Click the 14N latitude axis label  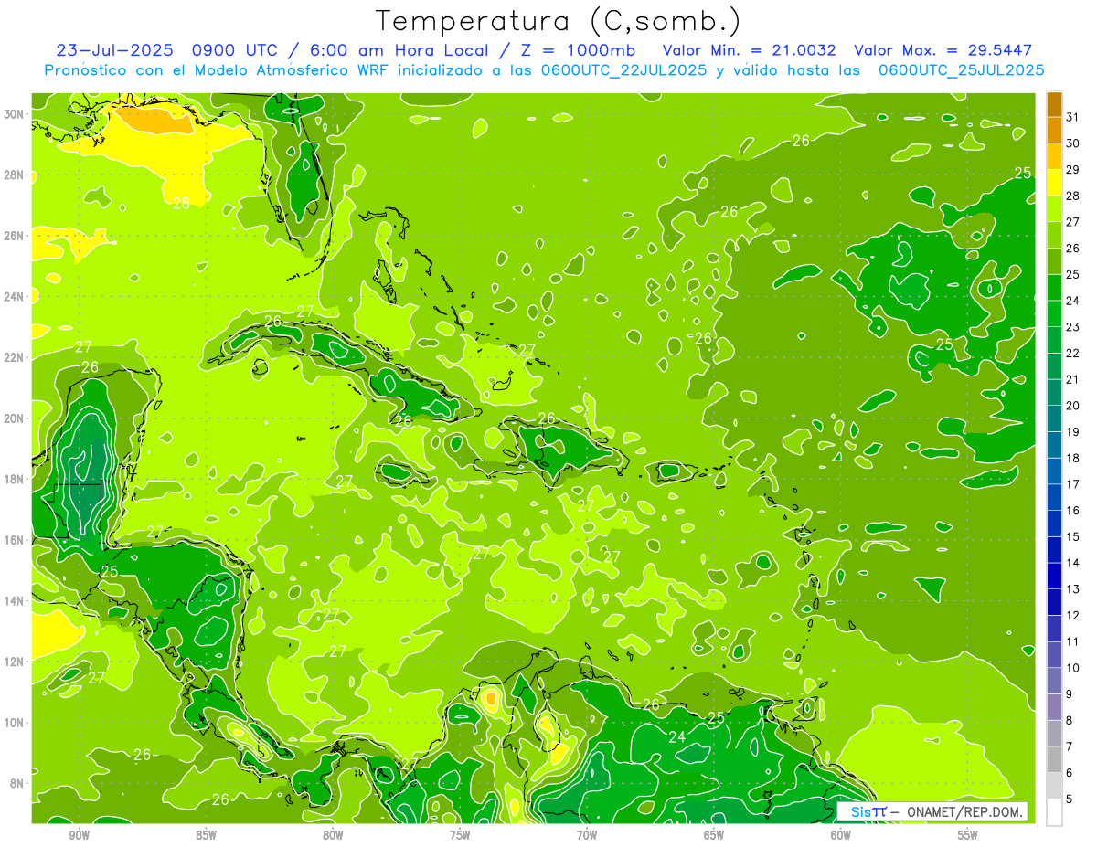[x=15, y=601]
